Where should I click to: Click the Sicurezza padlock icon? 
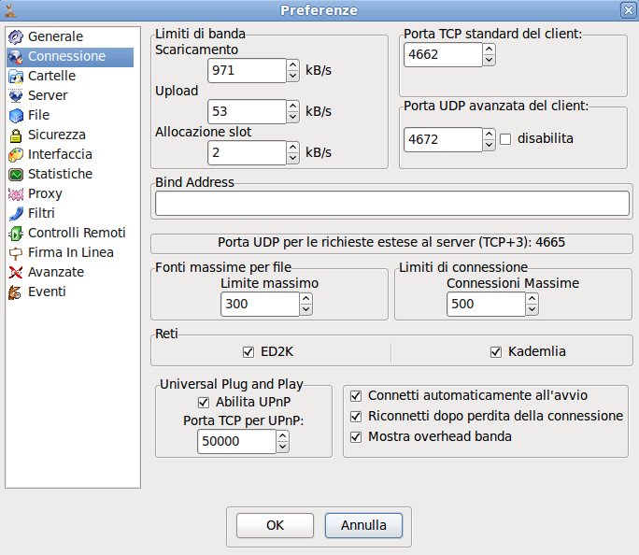[16, 135]
